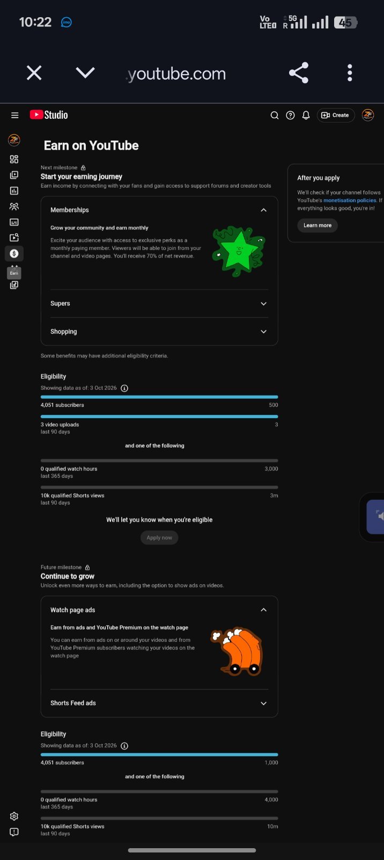Click the Learn more button
The image size is (384, 860).
[x=317, y=225]
